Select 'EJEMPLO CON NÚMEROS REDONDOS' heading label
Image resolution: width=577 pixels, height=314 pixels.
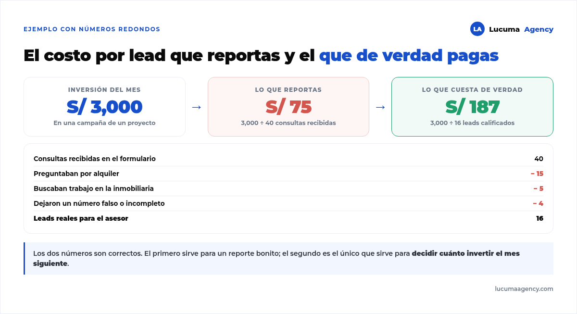92,29
